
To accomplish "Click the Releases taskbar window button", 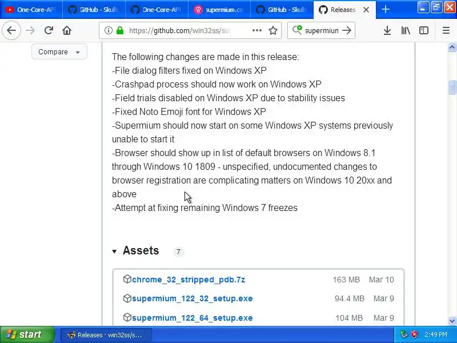I will [x=106, y=335].
